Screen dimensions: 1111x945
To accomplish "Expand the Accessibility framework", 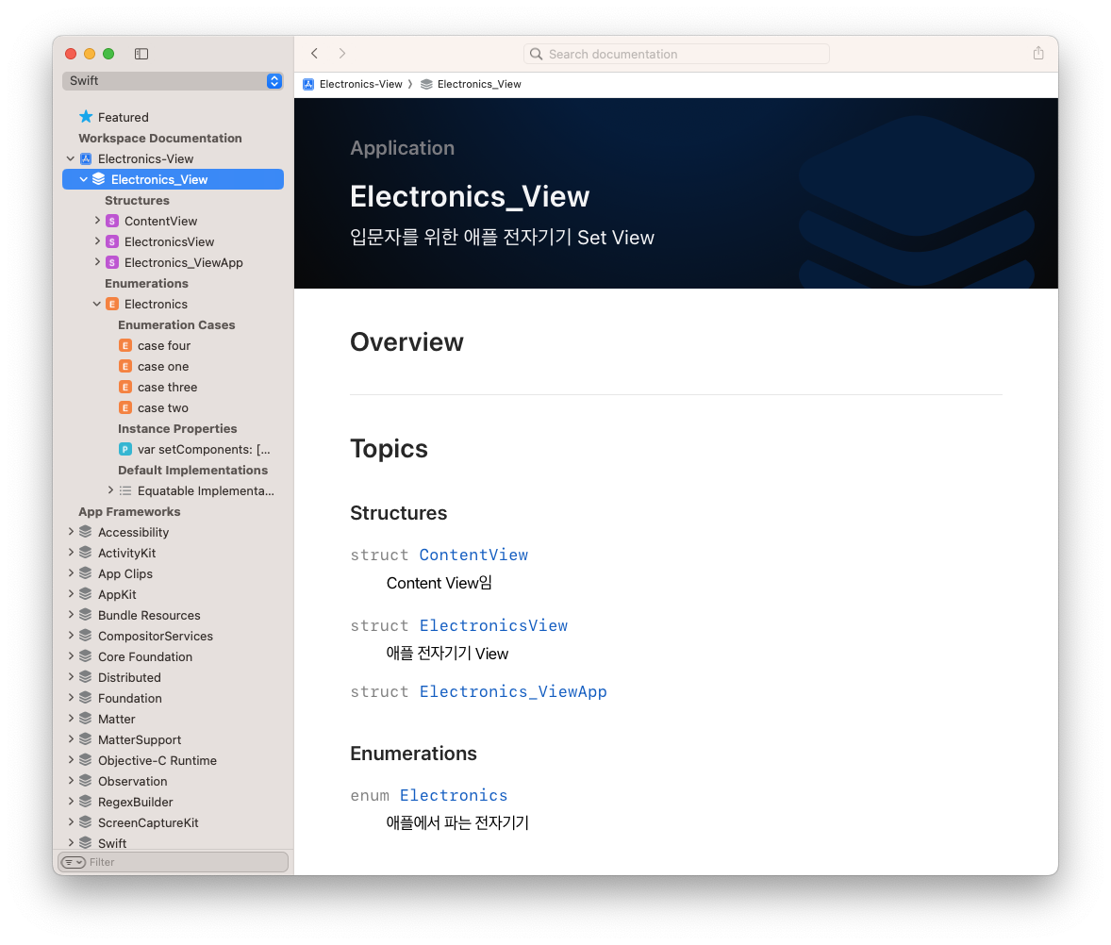I will (x=71, y=531).
